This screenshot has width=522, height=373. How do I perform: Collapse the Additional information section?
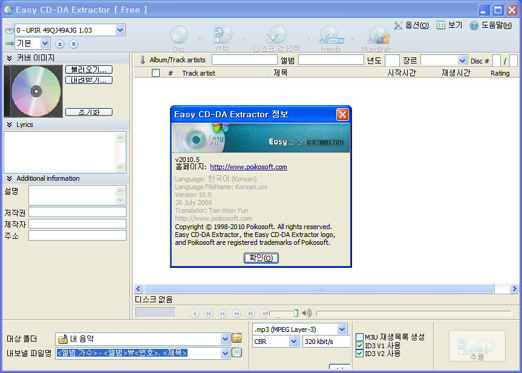pos(9,178)
